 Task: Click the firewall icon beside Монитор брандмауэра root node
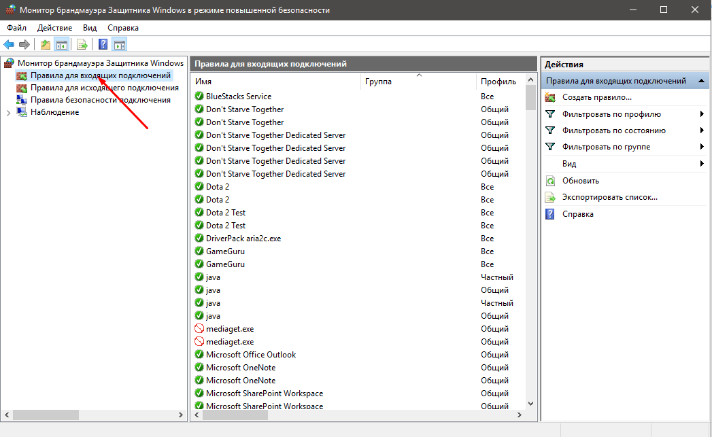click(9, 63)
